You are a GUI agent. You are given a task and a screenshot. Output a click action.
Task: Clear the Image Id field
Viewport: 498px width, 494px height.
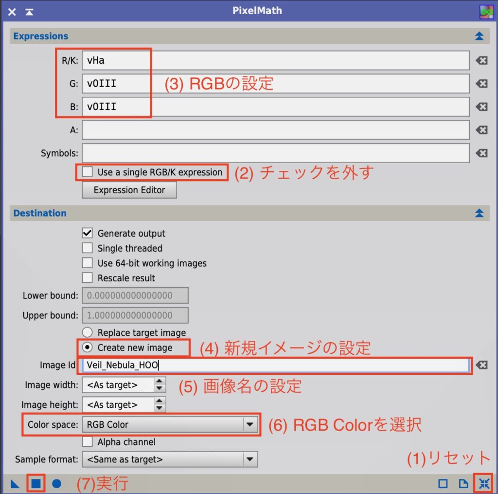pos(482,365)
